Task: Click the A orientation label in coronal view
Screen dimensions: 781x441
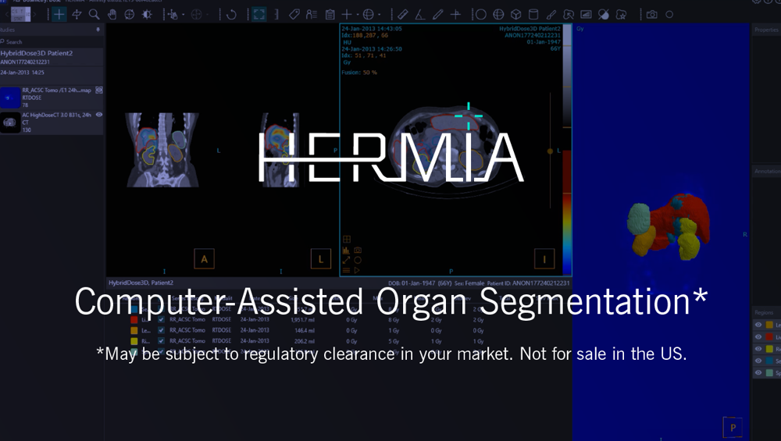Action: pyautogui.click(x=204, y=259)
